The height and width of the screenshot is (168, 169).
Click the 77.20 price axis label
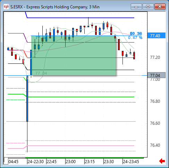[155, 58]
